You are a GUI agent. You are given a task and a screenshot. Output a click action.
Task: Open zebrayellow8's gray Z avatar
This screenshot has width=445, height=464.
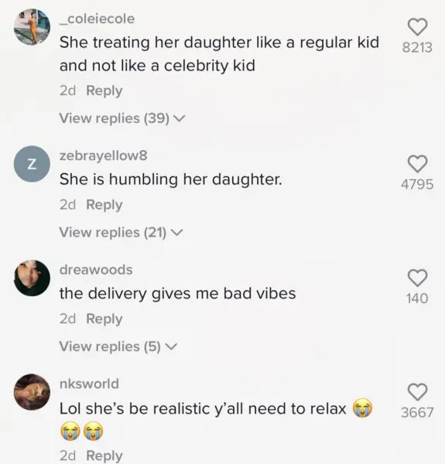[32, 164]
